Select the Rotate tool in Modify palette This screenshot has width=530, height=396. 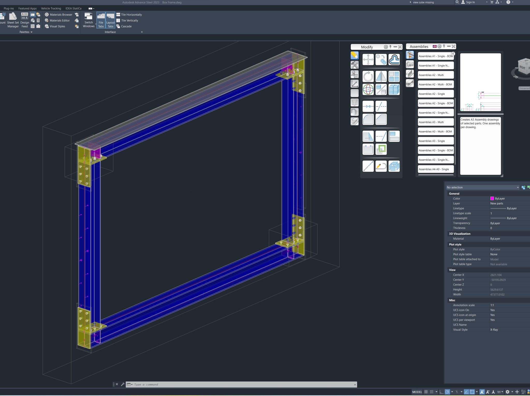[368, 76]
